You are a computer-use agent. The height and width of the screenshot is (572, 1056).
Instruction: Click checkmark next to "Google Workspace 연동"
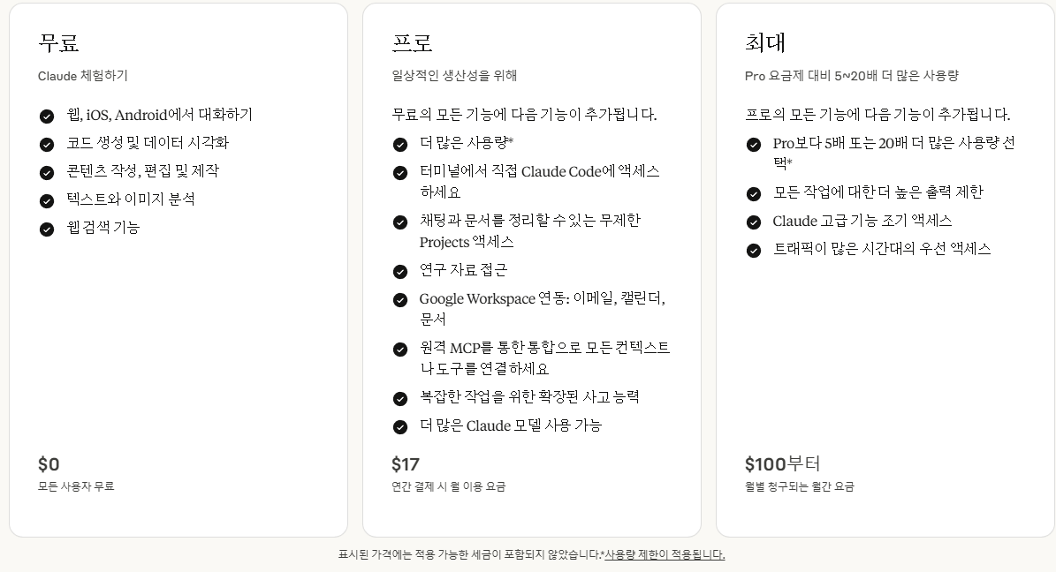click(399, 299)
